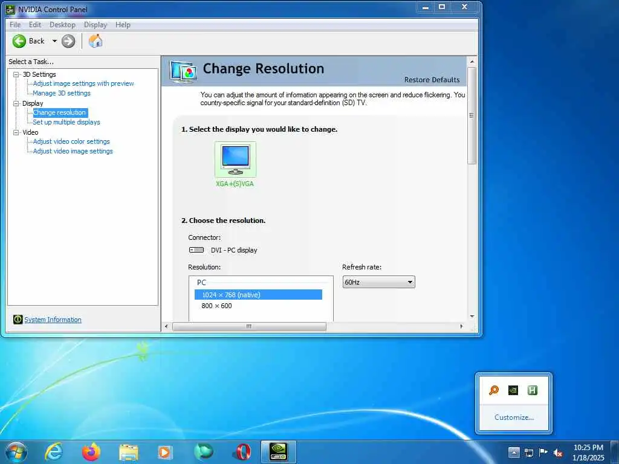Open Windows Media Player taskbar icon
The height and width of the screenshot is (464, 619).
[165, 452]
